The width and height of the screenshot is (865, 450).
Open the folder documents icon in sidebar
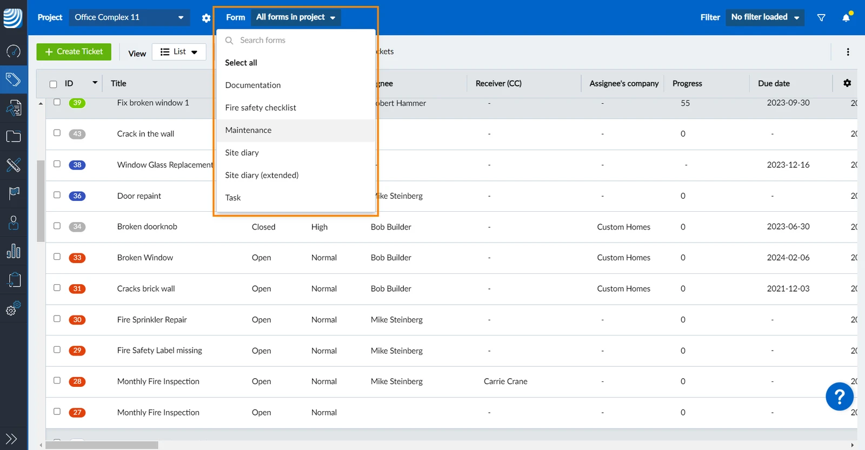(14, 137)
